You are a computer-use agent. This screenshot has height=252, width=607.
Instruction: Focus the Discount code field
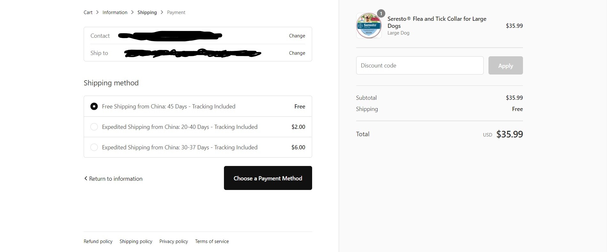(x=419, y=66)
